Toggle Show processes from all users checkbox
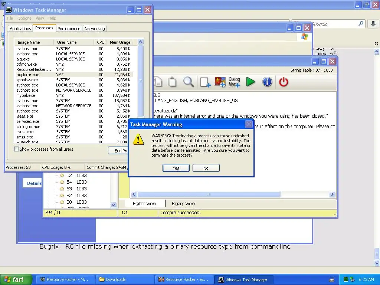Viewport: 380px width, 285px height. [x=16, y=149]
